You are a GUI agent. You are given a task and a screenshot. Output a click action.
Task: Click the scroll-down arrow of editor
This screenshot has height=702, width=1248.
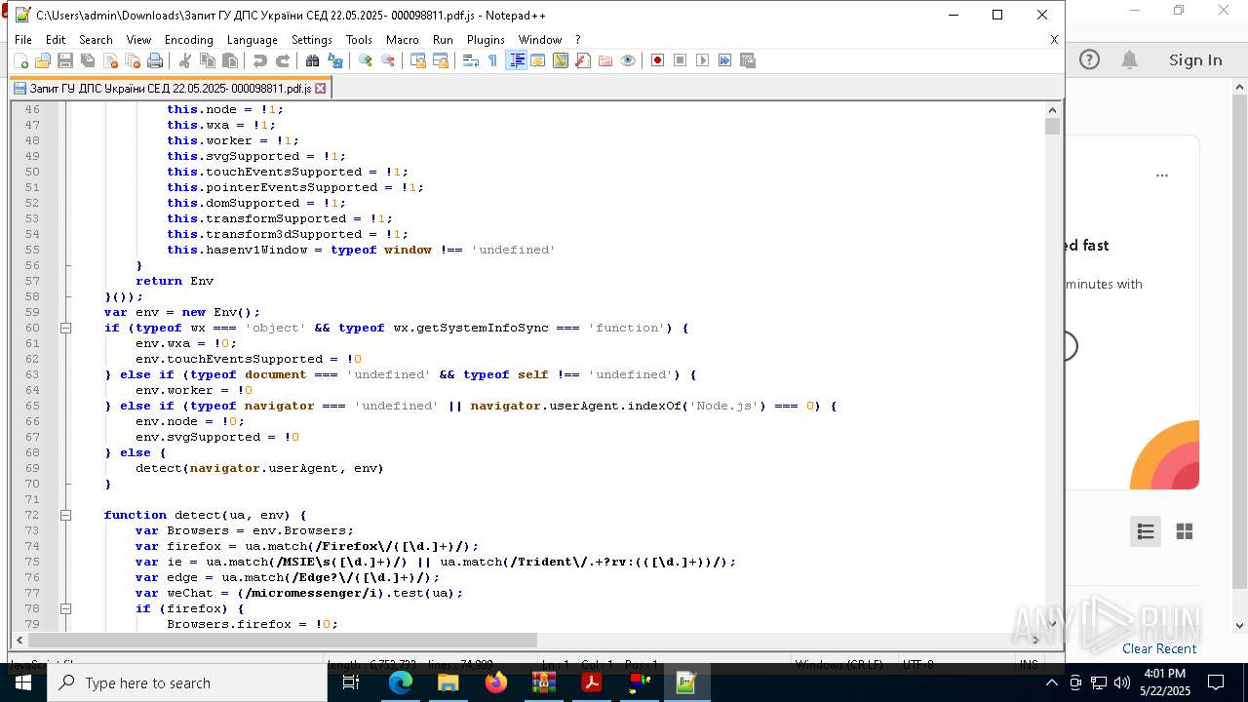pos(1052,625)
